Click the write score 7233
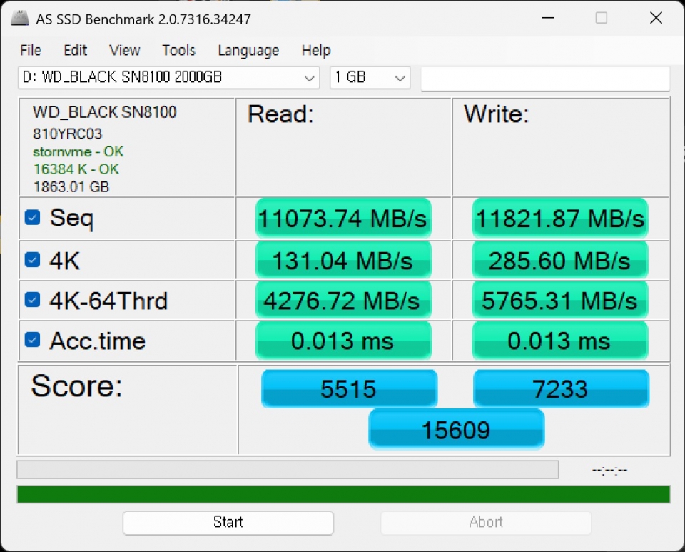This screenshot has width=685, height=552. click(x=561, y=389)
